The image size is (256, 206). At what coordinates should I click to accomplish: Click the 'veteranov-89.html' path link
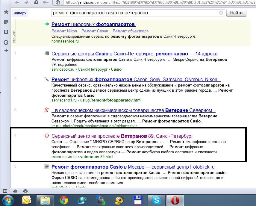tap(97, 157)
